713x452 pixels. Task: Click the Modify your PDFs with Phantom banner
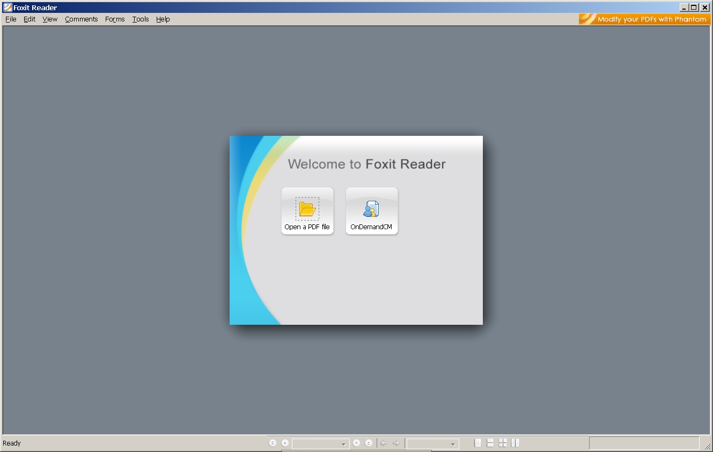coord(645,19)
